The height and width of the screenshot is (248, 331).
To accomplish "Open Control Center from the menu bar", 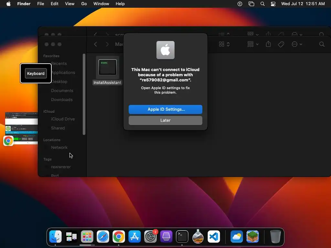I will point(273,4).
